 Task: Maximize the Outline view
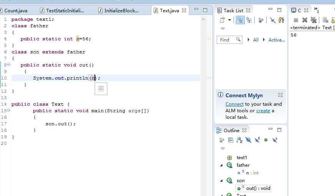pyautogui.click(x=279, y=130)
